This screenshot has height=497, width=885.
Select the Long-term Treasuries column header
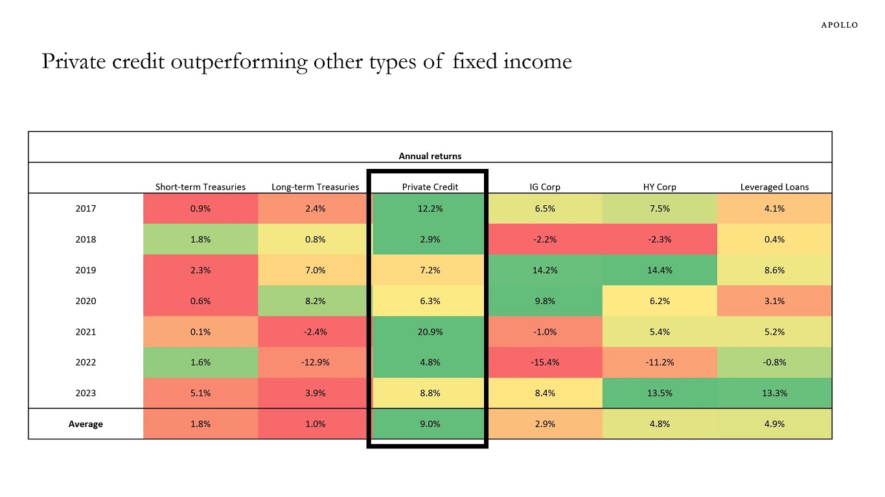[315, 187]
